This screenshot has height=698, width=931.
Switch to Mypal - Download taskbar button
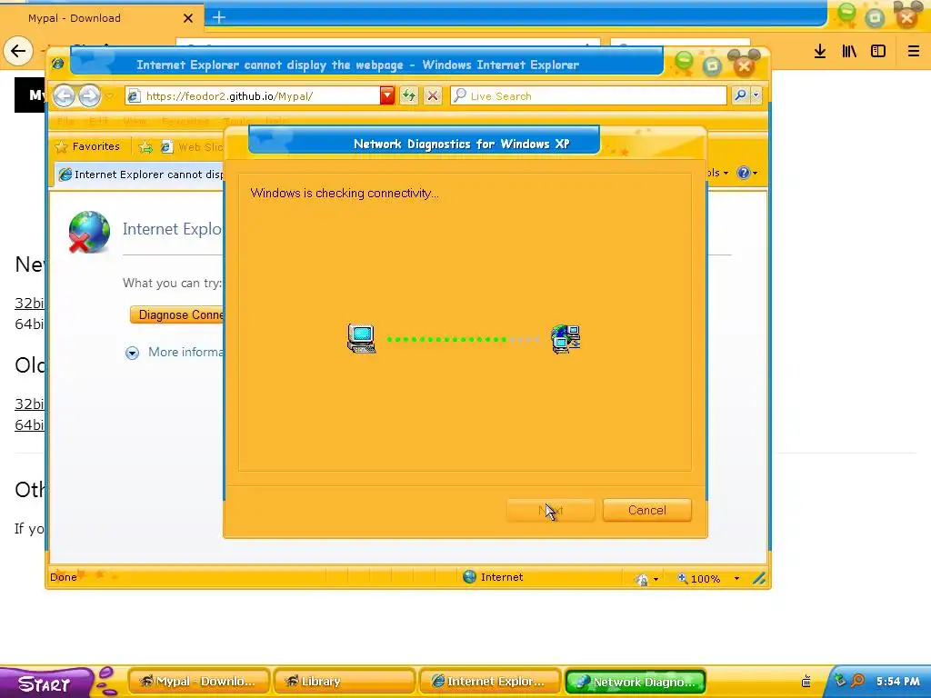(199, 682)
